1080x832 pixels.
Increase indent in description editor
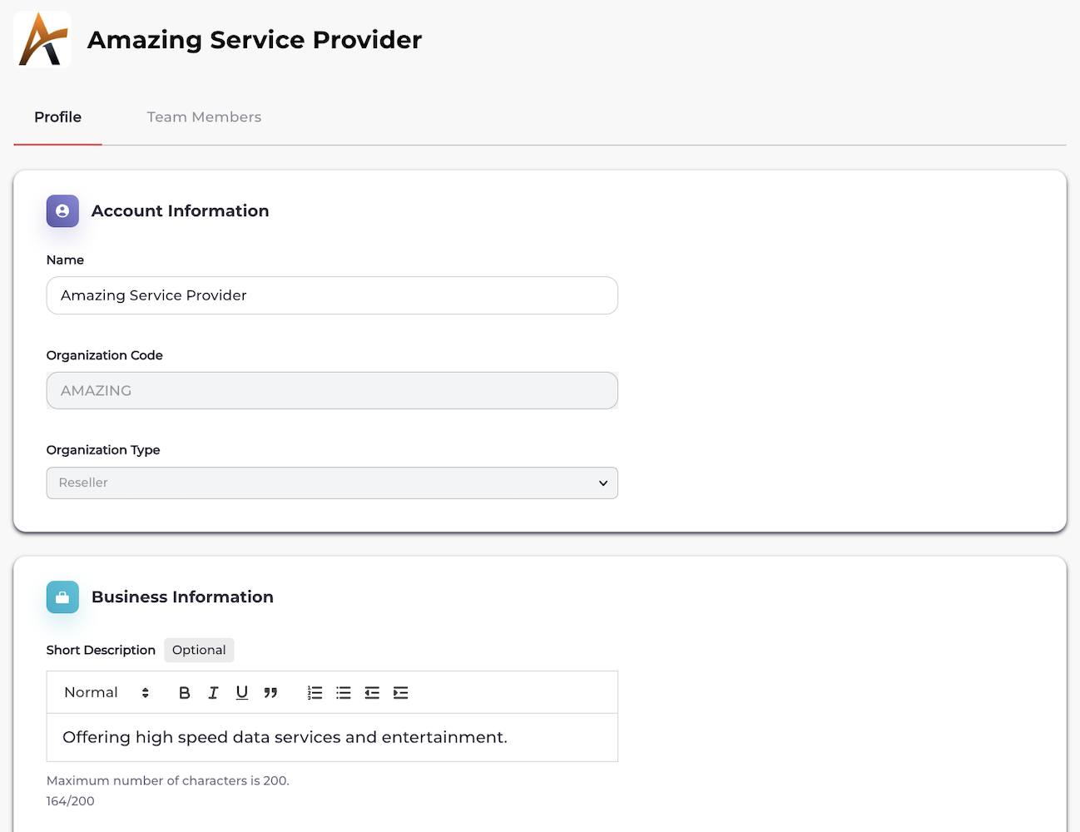pyautogui.click(x=401, y=693)
